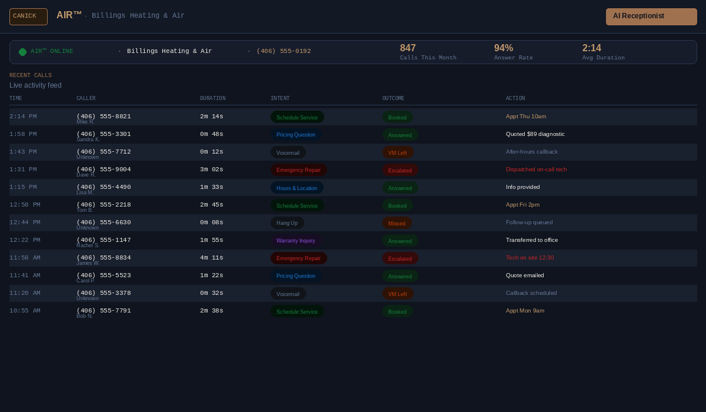Click the 847 Calls This Month stat
Screen dimensions: 706x412
[x=428, y=52]
